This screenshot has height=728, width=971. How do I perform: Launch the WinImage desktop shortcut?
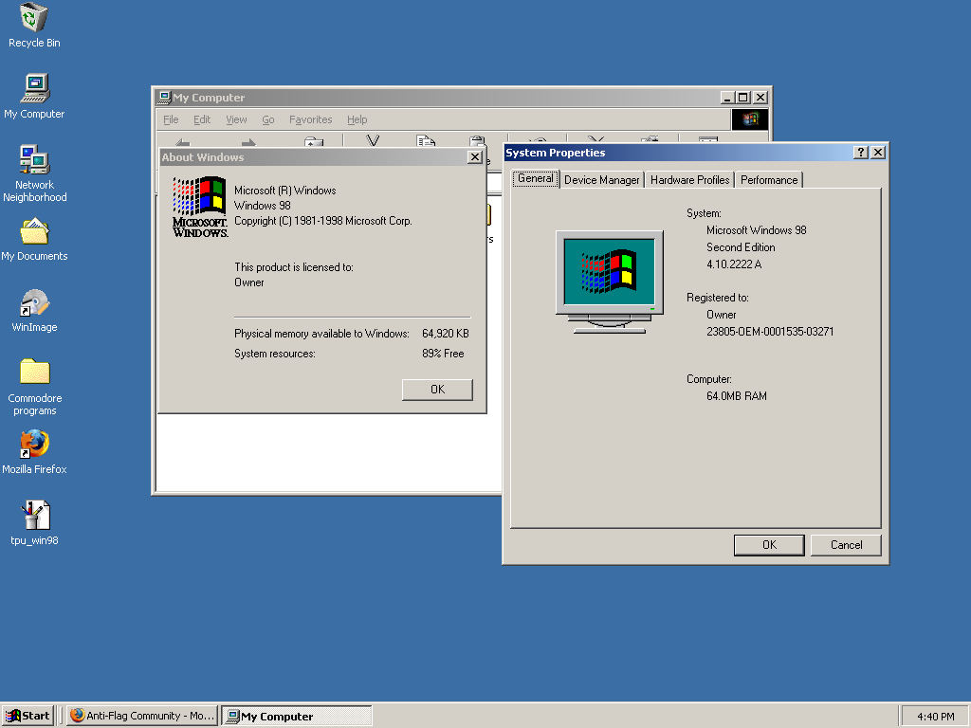34,303
